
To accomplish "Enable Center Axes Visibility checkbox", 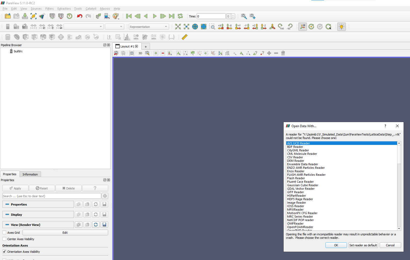I will pos(4,239).
